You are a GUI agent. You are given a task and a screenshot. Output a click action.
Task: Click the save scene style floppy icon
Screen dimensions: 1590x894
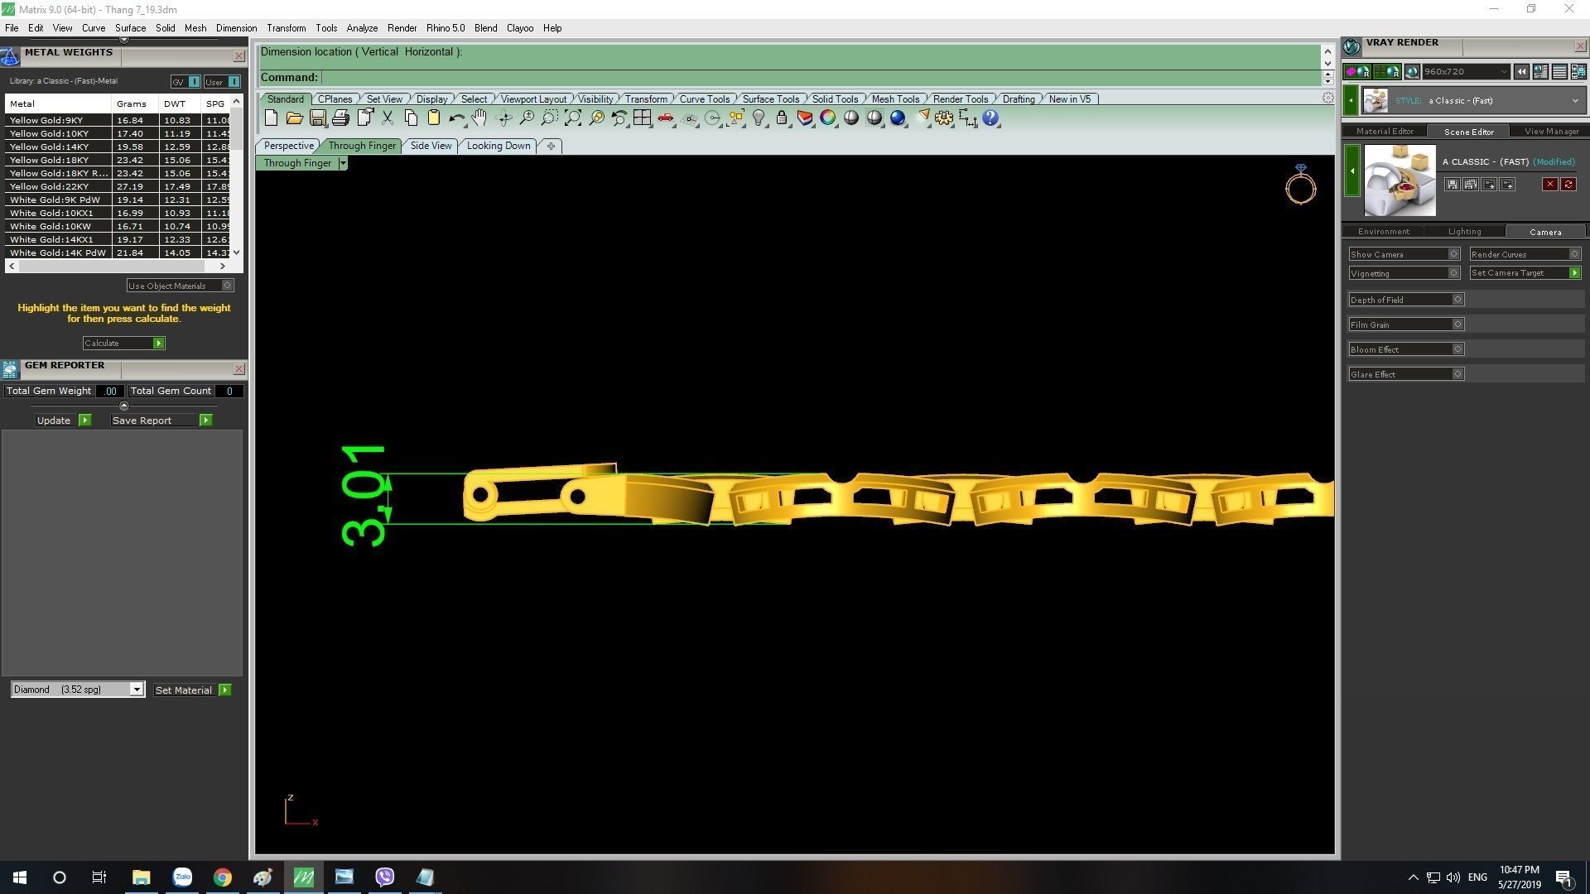[1452, 185]
